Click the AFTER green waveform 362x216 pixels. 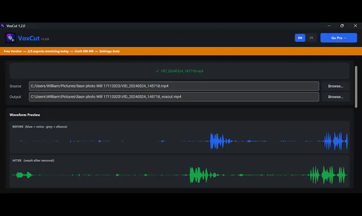[180, 175]
